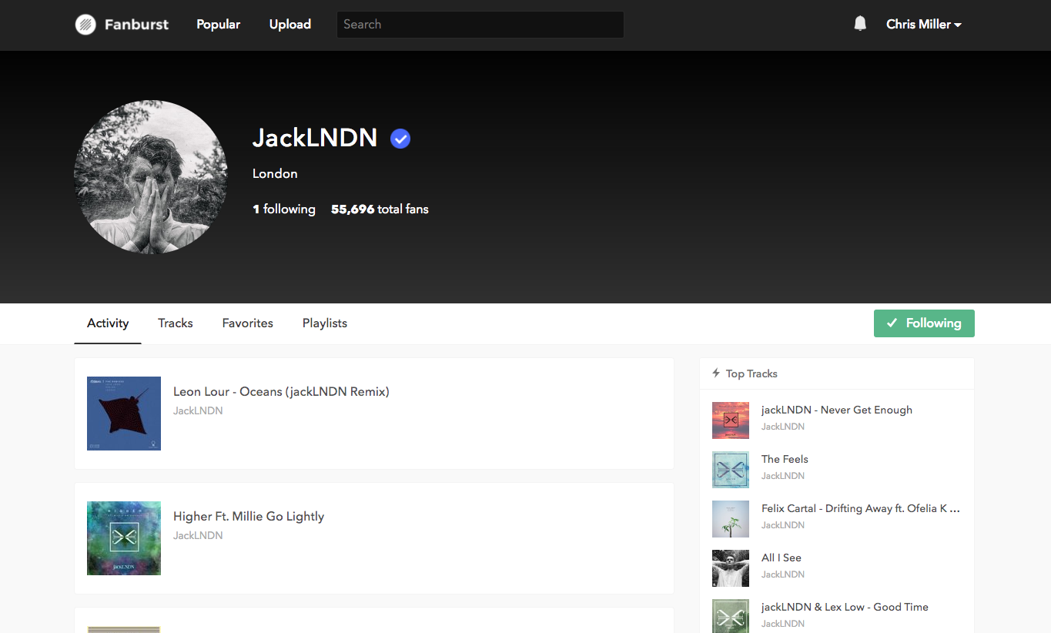Select the Activity tab
This screenshot has height=633, width=1051.
click(x=108, y=323)
